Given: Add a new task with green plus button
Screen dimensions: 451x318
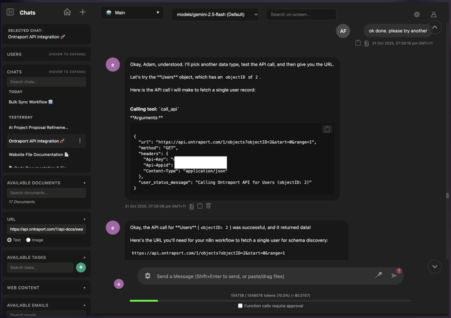Looking at the screenshot, I should (x=81, y=267).
